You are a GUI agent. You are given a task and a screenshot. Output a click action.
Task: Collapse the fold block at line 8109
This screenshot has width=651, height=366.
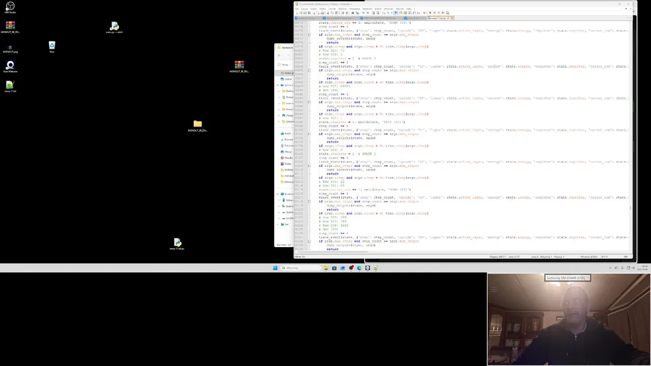pyautogui.click(x=309, y=166)
